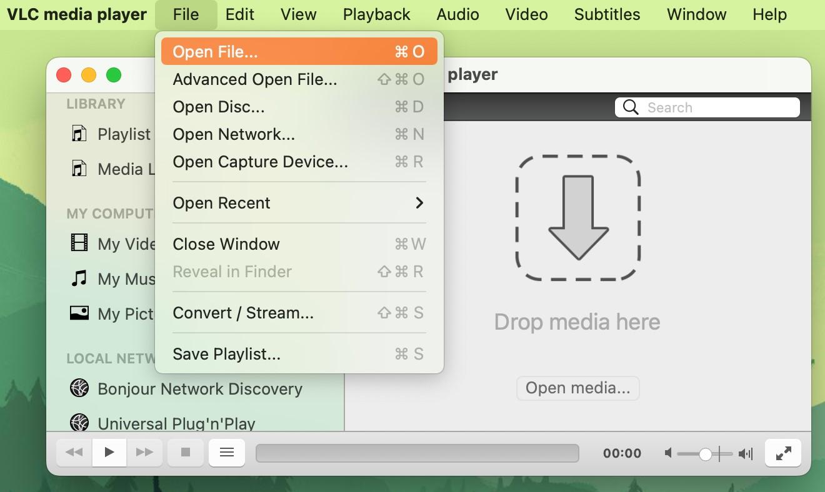Open the Audio menu
This screenshot has width=825, height=492.
coord(457,14)
